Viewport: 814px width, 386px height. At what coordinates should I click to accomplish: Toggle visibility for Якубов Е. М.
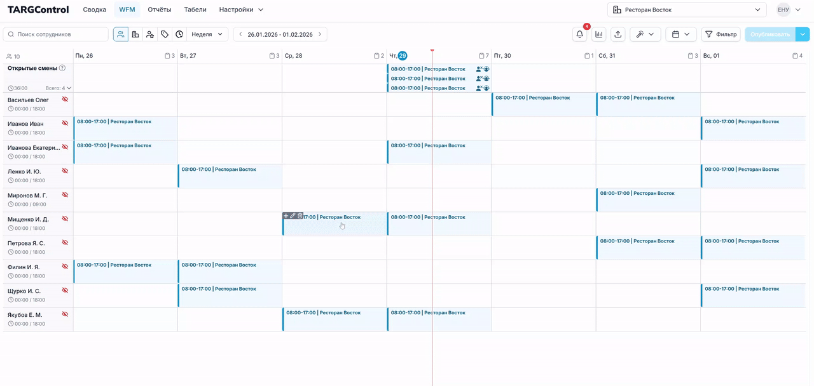(64, 315)
